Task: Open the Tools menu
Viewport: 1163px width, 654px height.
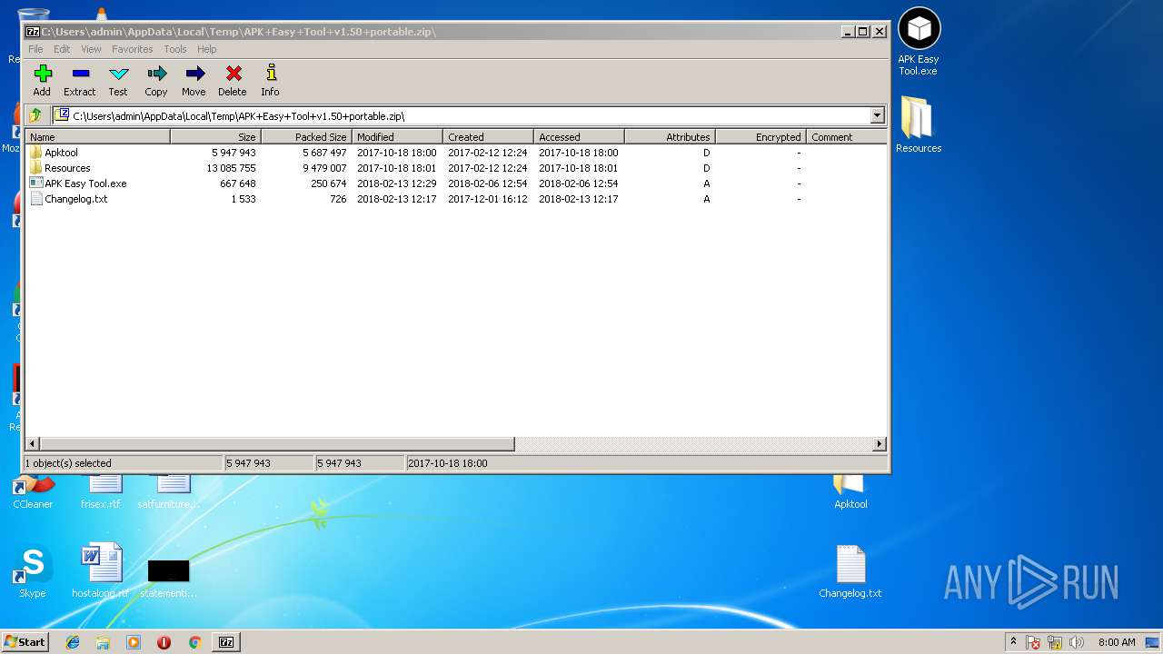Action: [x=175, y=49]
